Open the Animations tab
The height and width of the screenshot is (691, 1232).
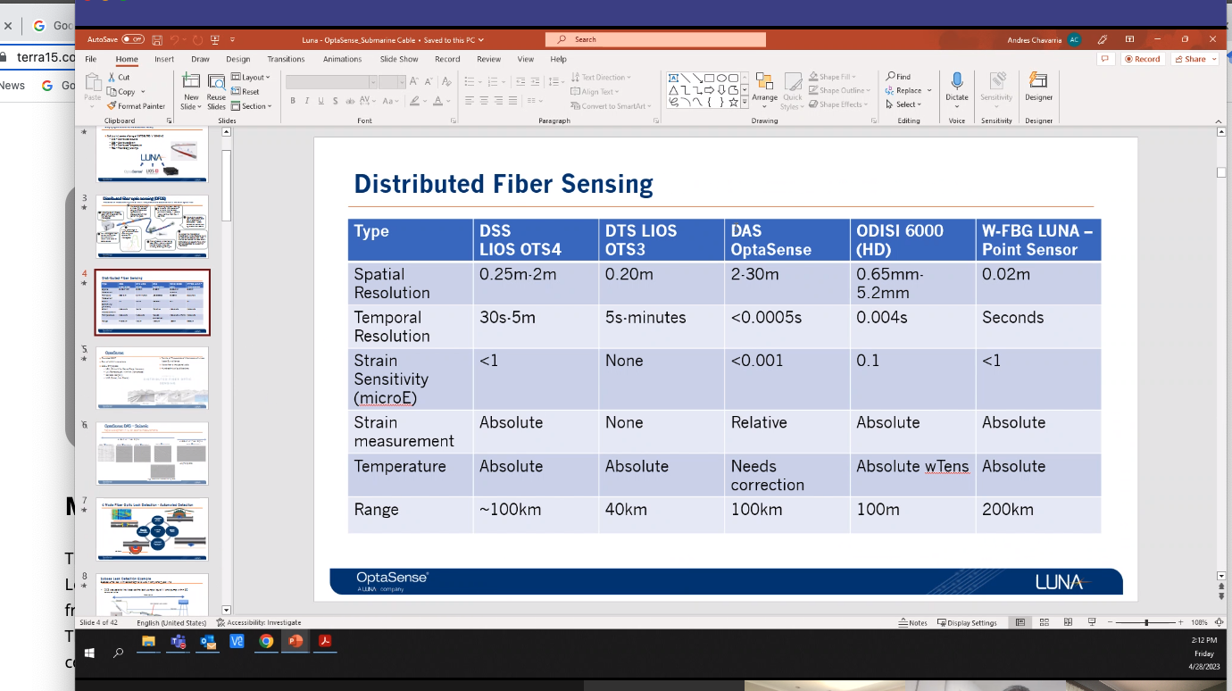coord(342,59)
